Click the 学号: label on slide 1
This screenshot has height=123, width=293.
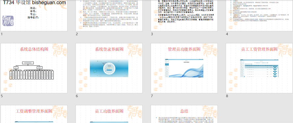[x=33, y=12]
